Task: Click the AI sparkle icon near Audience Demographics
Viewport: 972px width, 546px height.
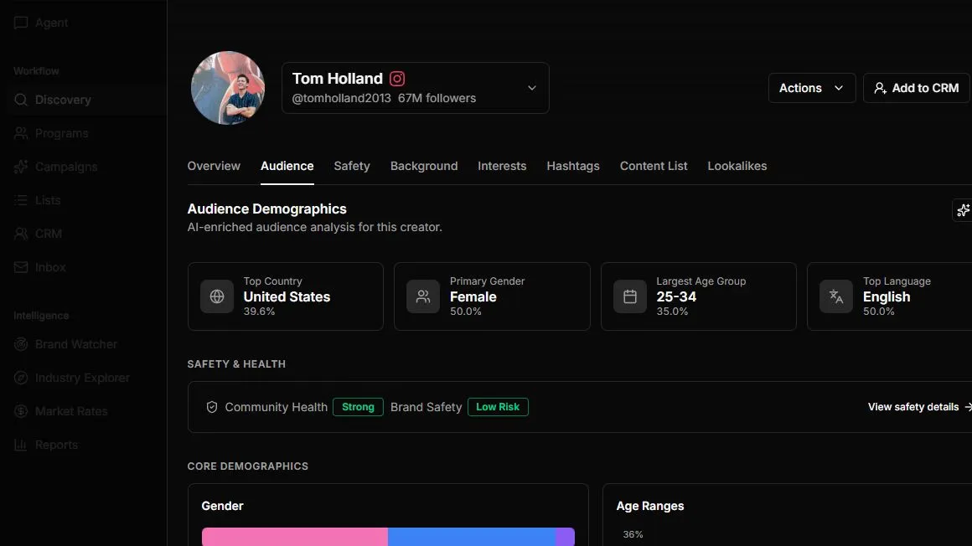Action: [x=963, y=211]
